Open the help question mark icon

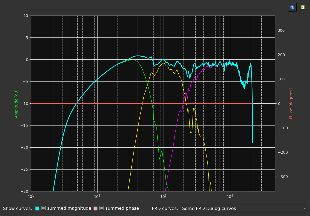292,7
